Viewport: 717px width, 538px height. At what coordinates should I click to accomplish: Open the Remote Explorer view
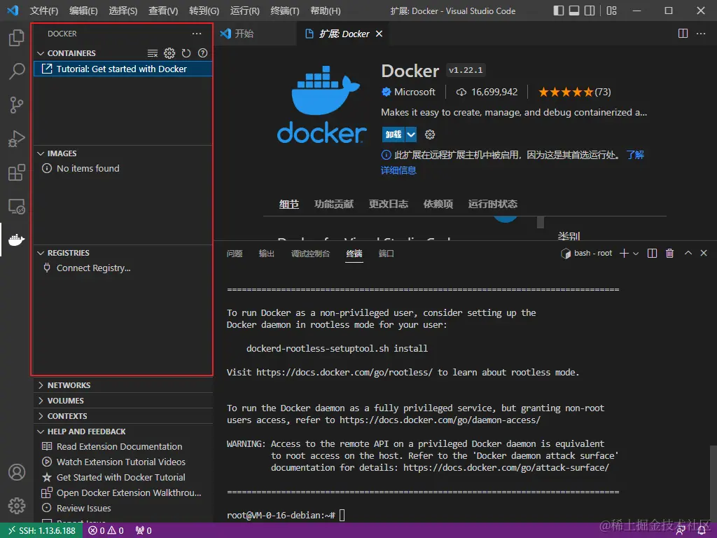click(17, 207)
